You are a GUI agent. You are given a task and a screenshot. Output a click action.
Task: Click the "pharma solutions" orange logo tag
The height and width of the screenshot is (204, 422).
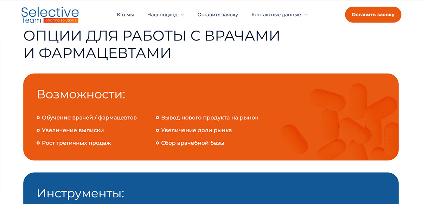60,20
